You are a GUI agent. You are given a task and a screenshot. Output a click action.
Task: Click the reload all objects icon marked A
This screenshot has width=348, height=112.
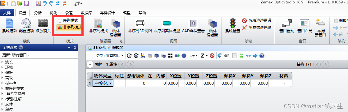pos(136,56)
